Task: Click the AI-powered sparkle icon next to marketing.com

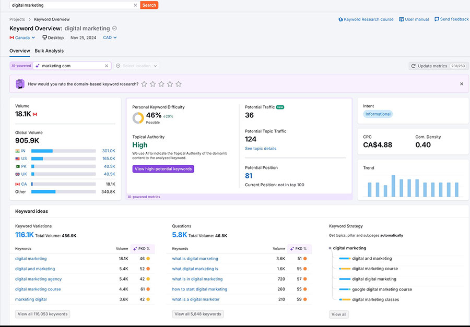Action: 38,66
